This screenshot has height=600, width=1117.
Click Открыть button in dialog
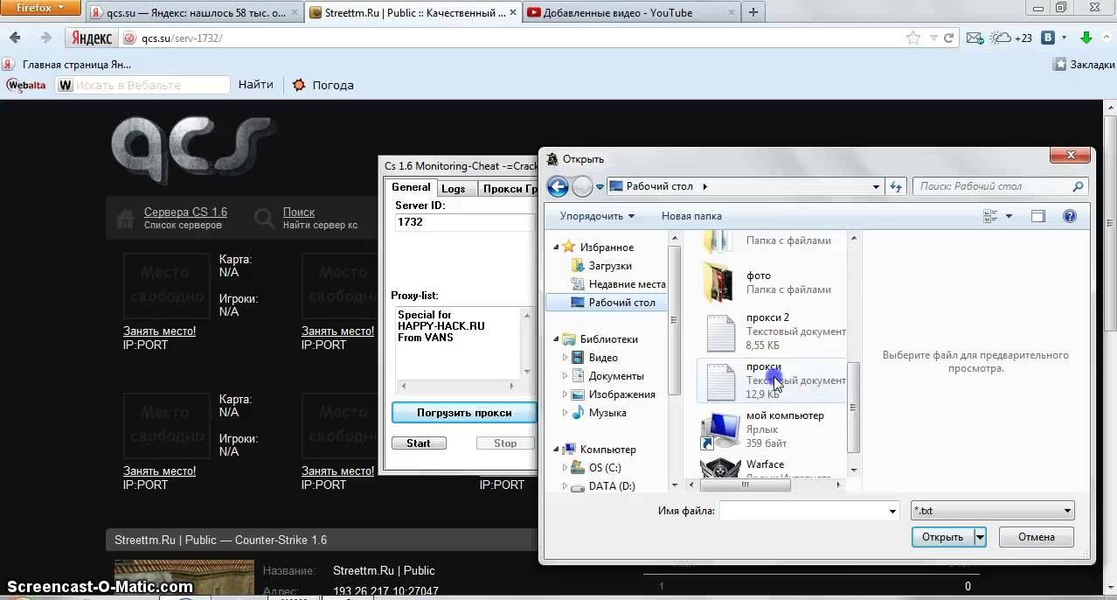click(942, 537)
